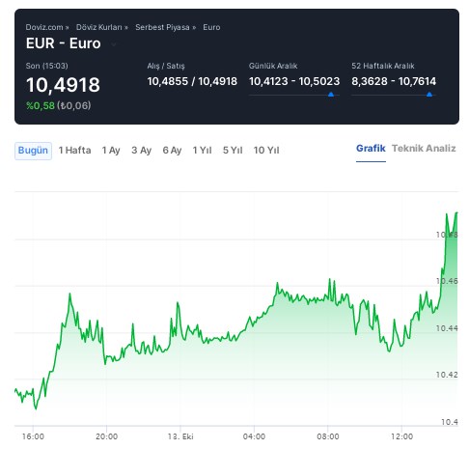Open the Grafik tab
This screenshot has height=449, width=469.
[371, 149]
